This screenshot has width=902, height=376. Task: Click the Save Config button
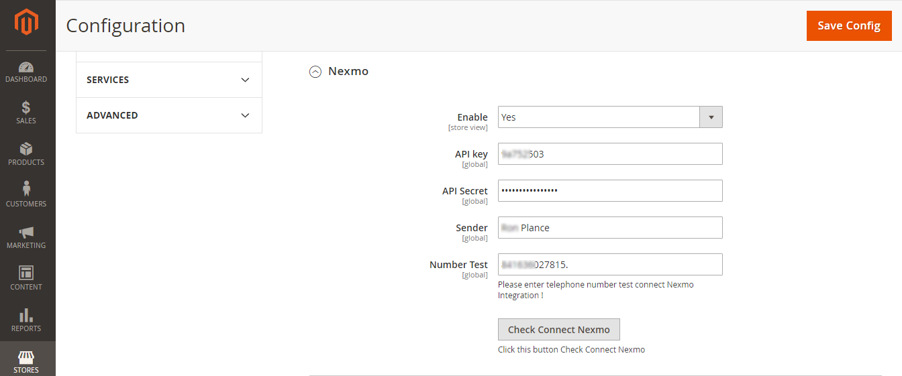(848, 25)
